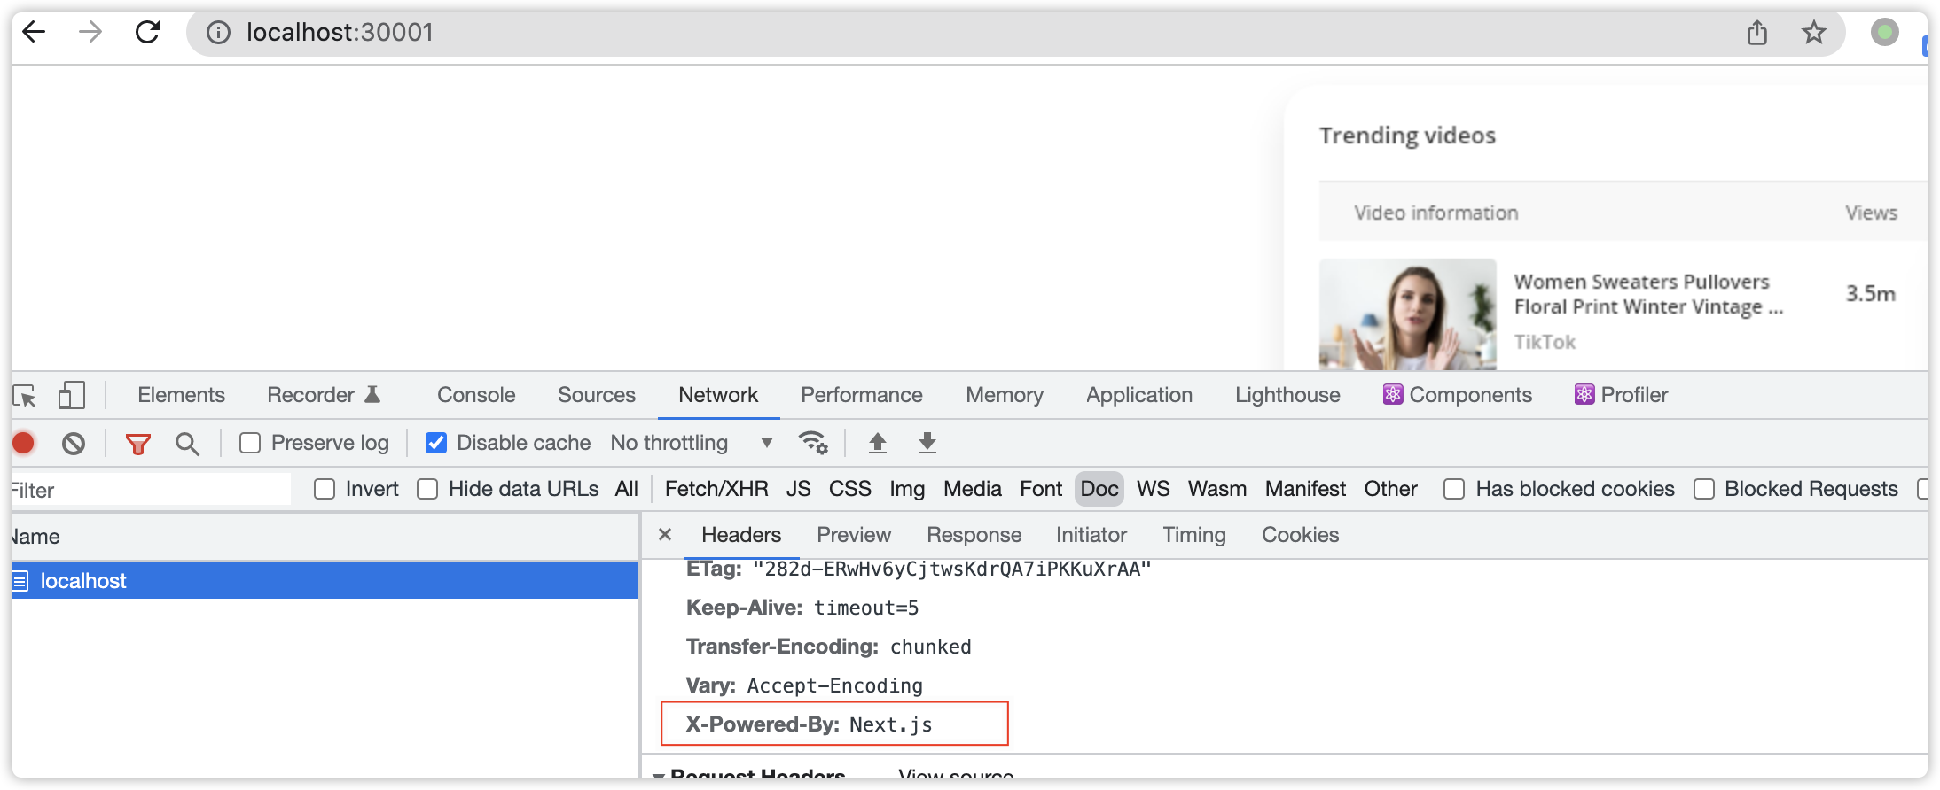Filter requests by Img

click(907, 489)
